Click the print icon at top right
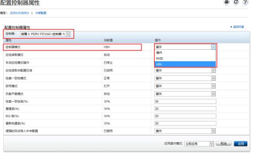Image resolution: width=254 pixels, height=153 pixels. point(227,2)
